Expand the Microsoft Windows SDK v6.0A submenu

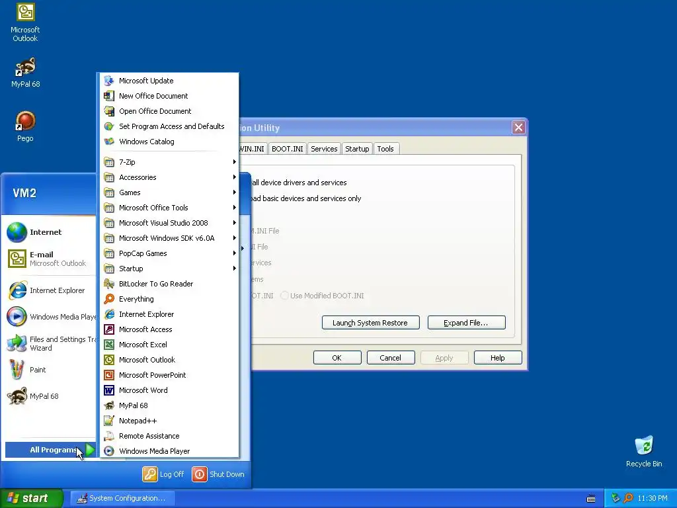pyautogui.click(x=169, y=238)
